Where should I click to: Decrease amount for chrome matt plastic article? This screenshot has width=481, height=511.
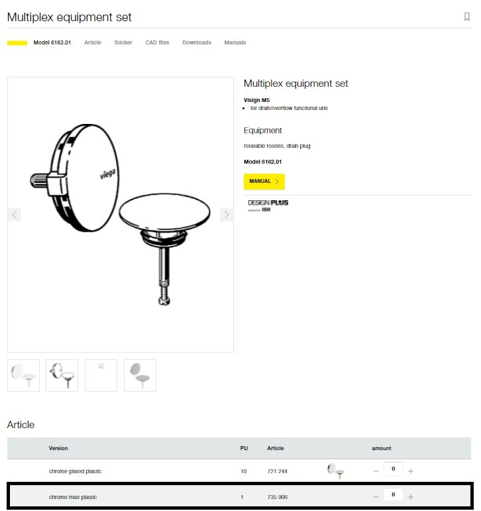click(x=376, y=497)
